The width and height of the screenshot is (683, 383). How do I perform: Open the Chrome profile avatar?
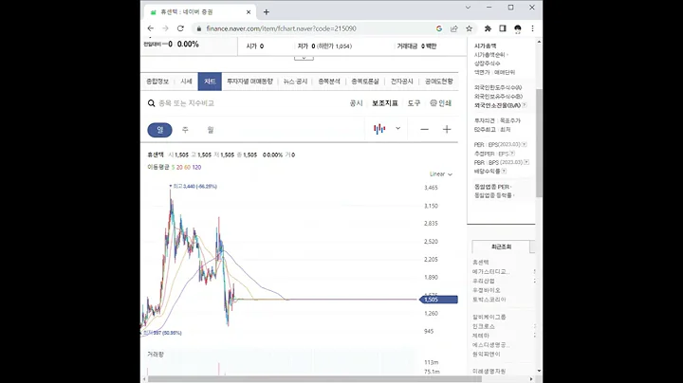tap(518, 28)
